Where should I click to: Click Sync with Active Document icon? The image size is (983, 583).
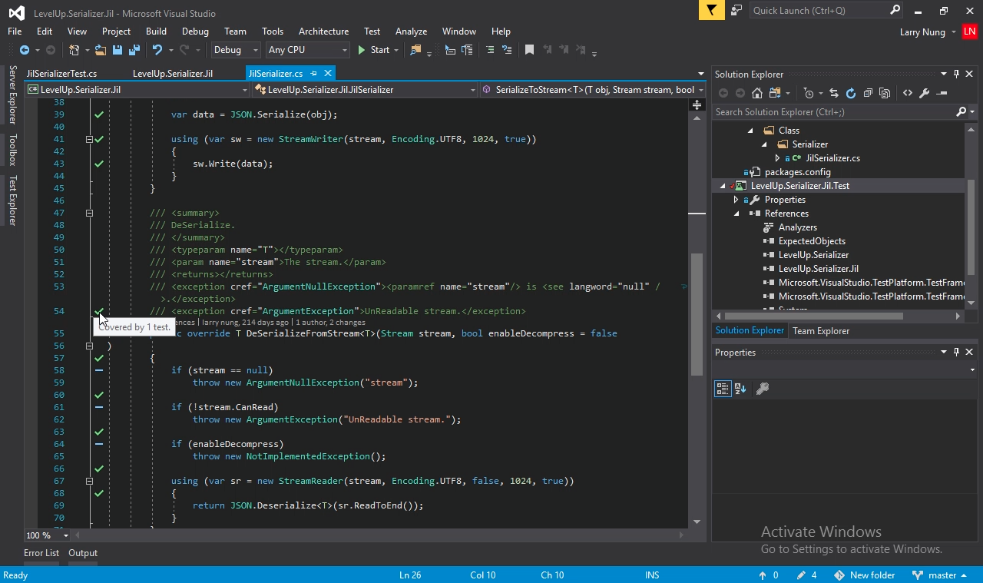tap(834, 93)
